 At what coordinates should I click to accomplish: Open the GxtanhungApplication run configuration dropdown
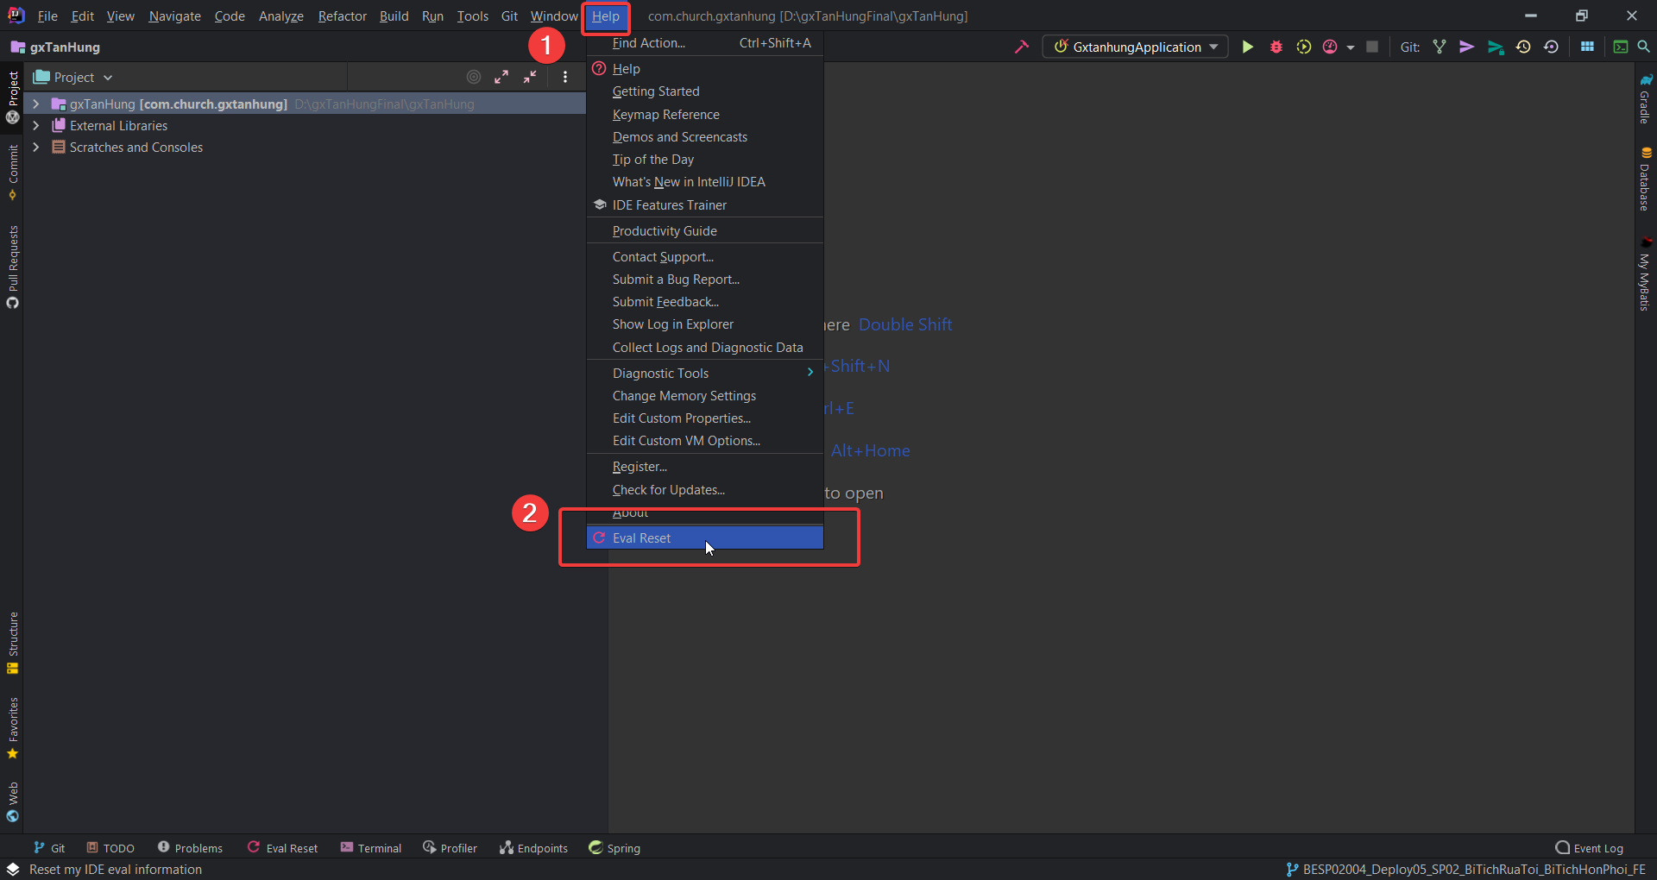coord(1136,47)
